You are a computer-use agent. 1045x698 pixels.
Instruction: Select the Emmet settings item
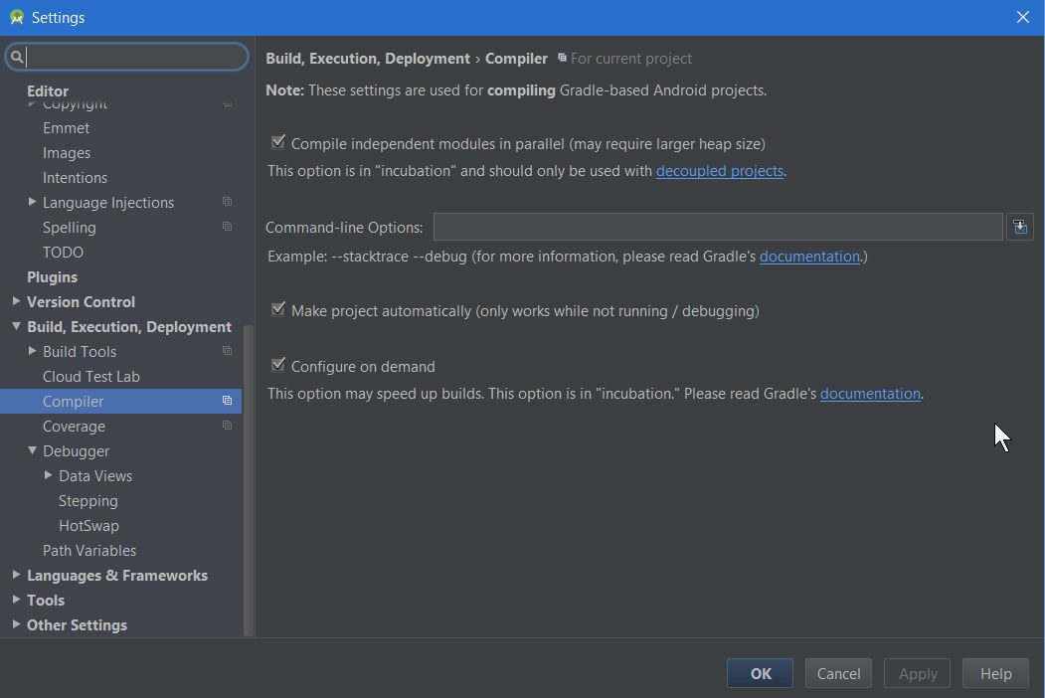pos(66,128)
